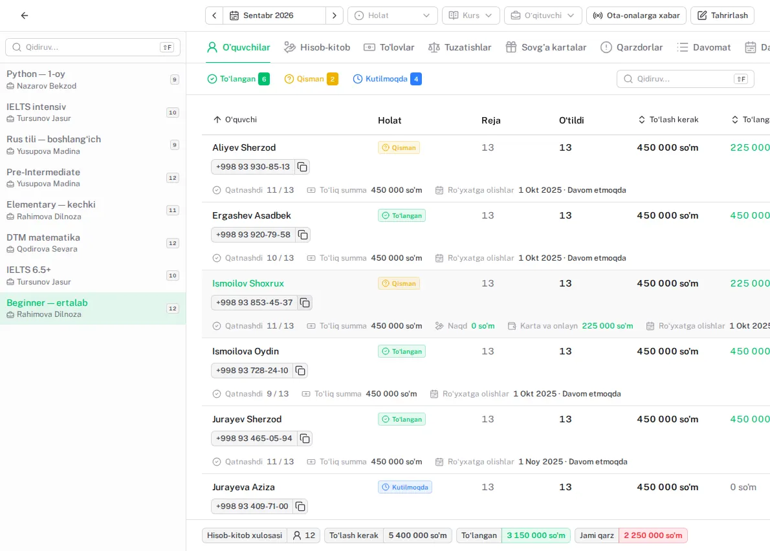Focus the sidebar Qidiruv search field
The width and height of the screenshot is (770, 551).
coord(93,47)
